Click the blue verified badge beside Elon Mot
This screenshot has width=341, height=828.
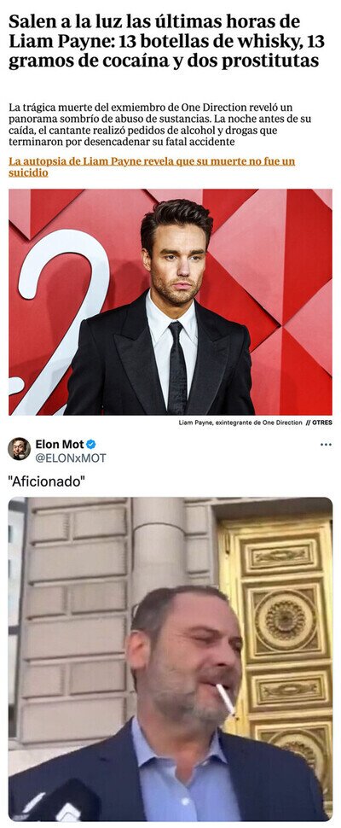(x=91, y=444)
